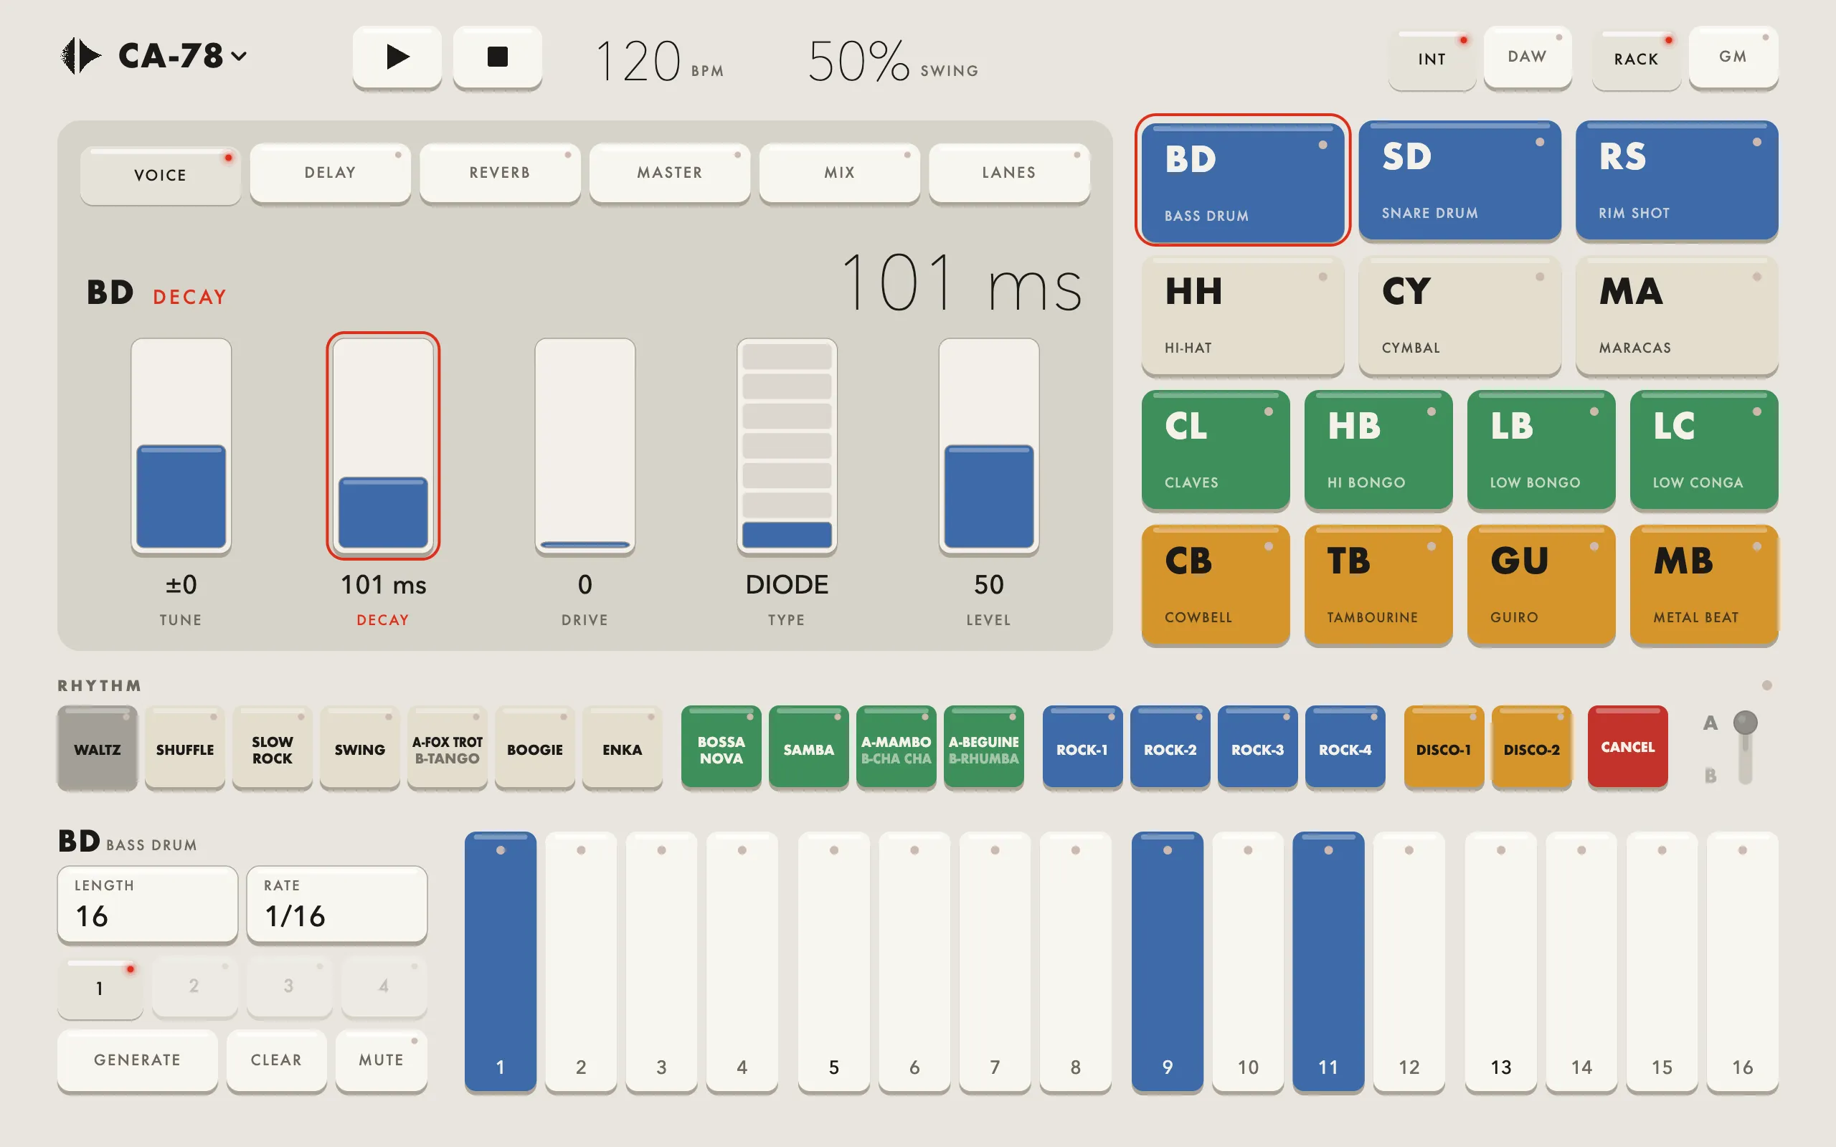Open the CA-78 preset dropdown chevron
1836x1147 pixels.
click(239, 57)
